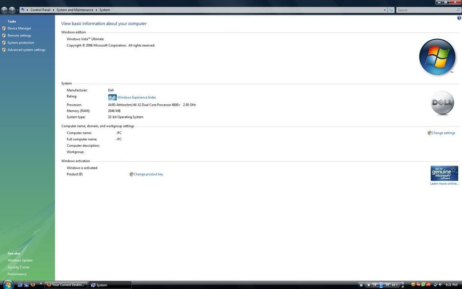Open the network tray icon

[x=435, y=284]
